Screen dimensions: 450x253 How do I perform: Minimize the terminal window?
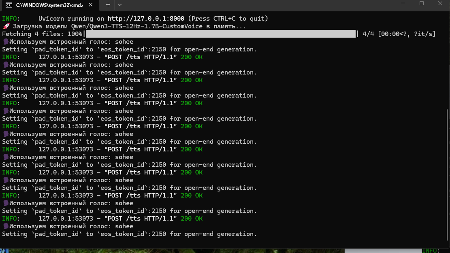click(403, 4)
